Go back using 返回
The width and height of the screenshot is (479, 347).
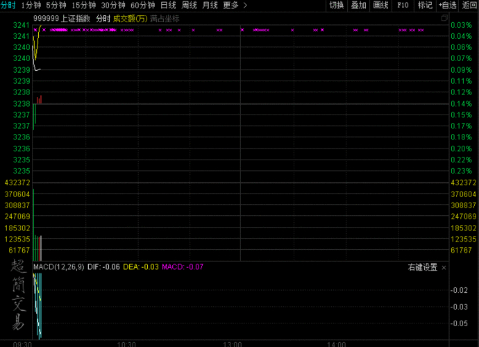(x=470, y=6)
